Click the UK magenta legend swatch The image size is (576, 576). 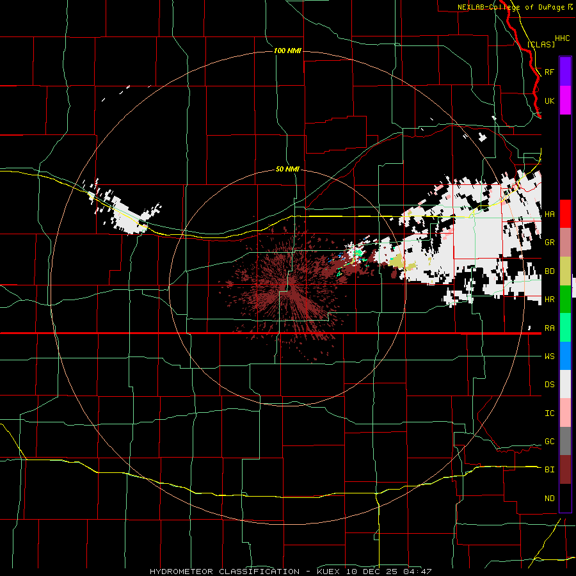point(565,100)
